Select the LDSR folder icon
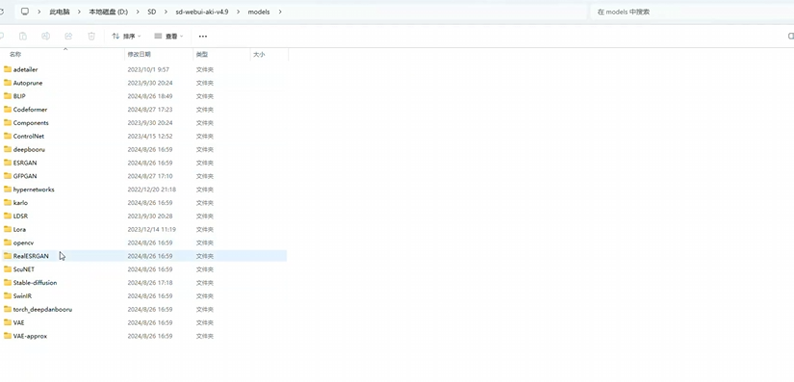794x382 pixels. tap(8, 216)
